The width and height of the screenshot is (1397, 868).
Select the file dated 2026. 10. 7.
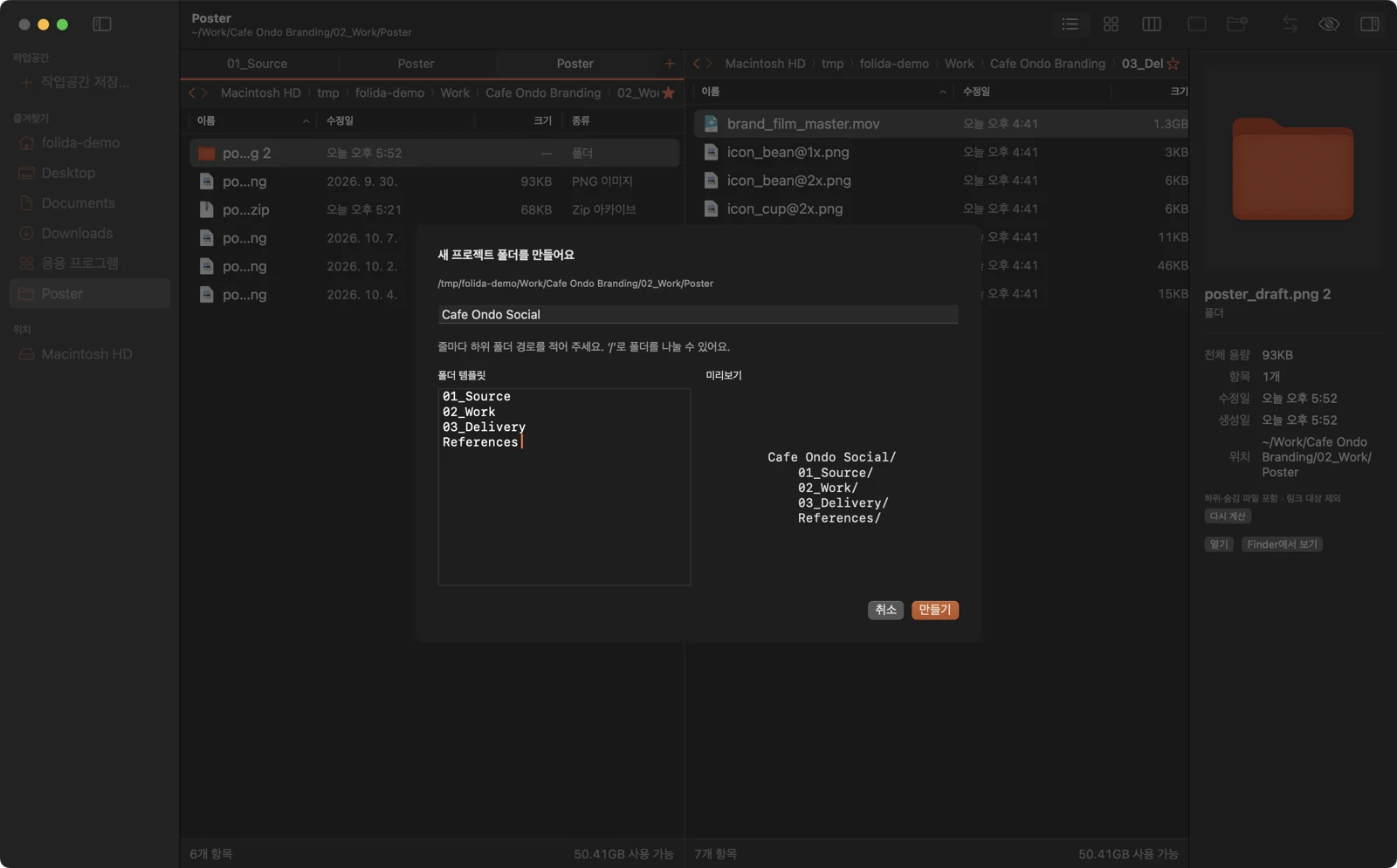click(303, 238)
